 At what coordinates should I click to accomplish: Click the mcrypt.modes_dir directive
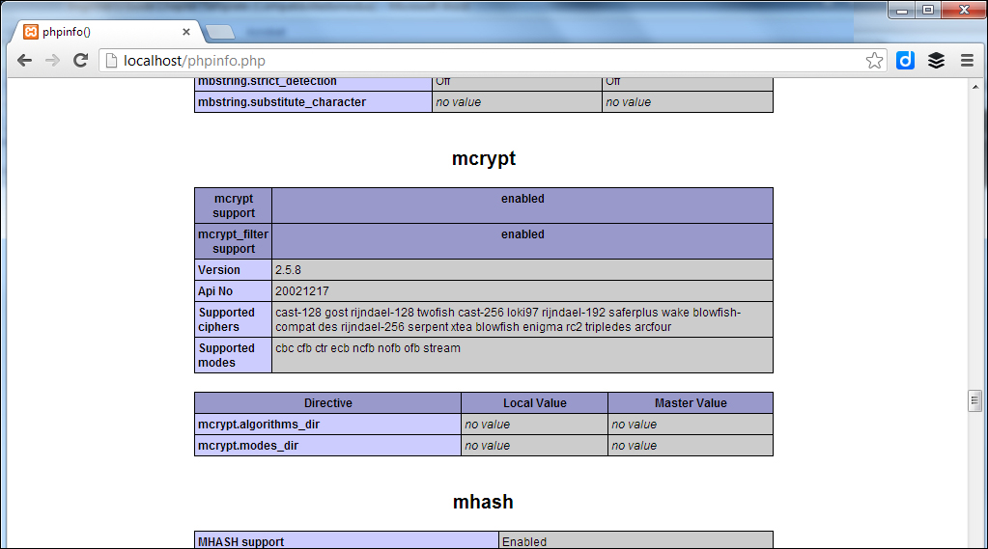[x=248, y=446]
